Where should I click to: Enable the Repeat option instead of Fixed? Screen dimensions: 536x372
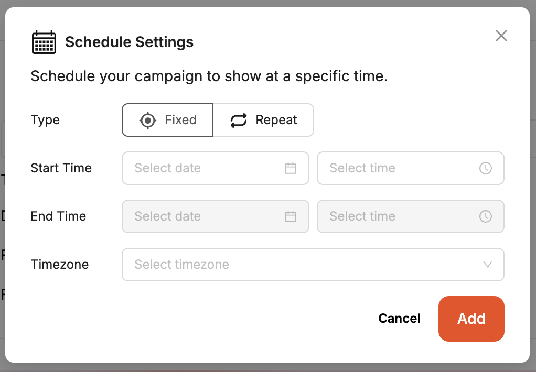[263, 120]
